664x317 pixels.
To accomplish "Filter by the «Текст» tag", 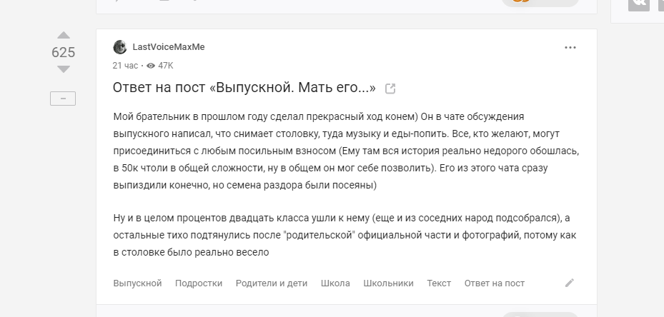I will 439,283.
